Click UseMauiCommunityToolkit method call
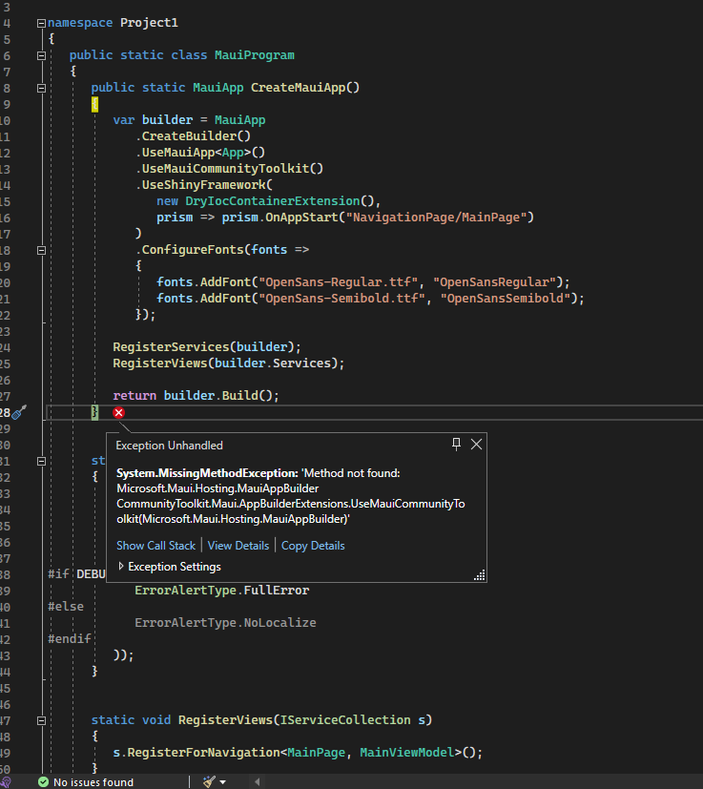 (x=233, y=168)
